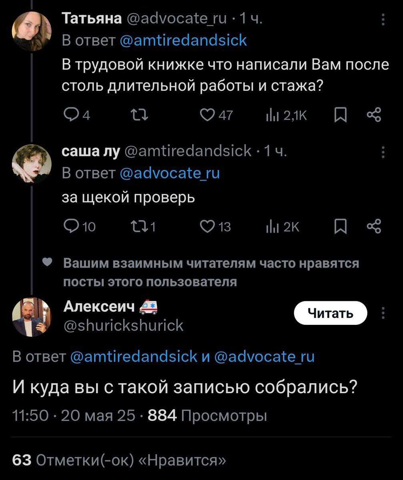Viewport: 403px width, 480px height.
Task: Open more options for саша лу's post
Action: click(x=383, y=152)
